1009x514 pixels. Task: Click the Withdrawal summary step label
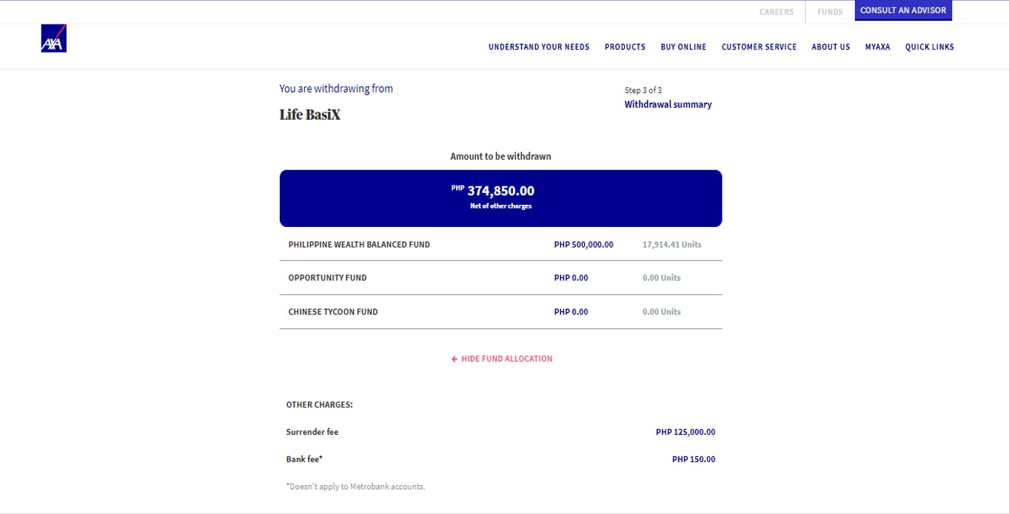coord(667,104)
